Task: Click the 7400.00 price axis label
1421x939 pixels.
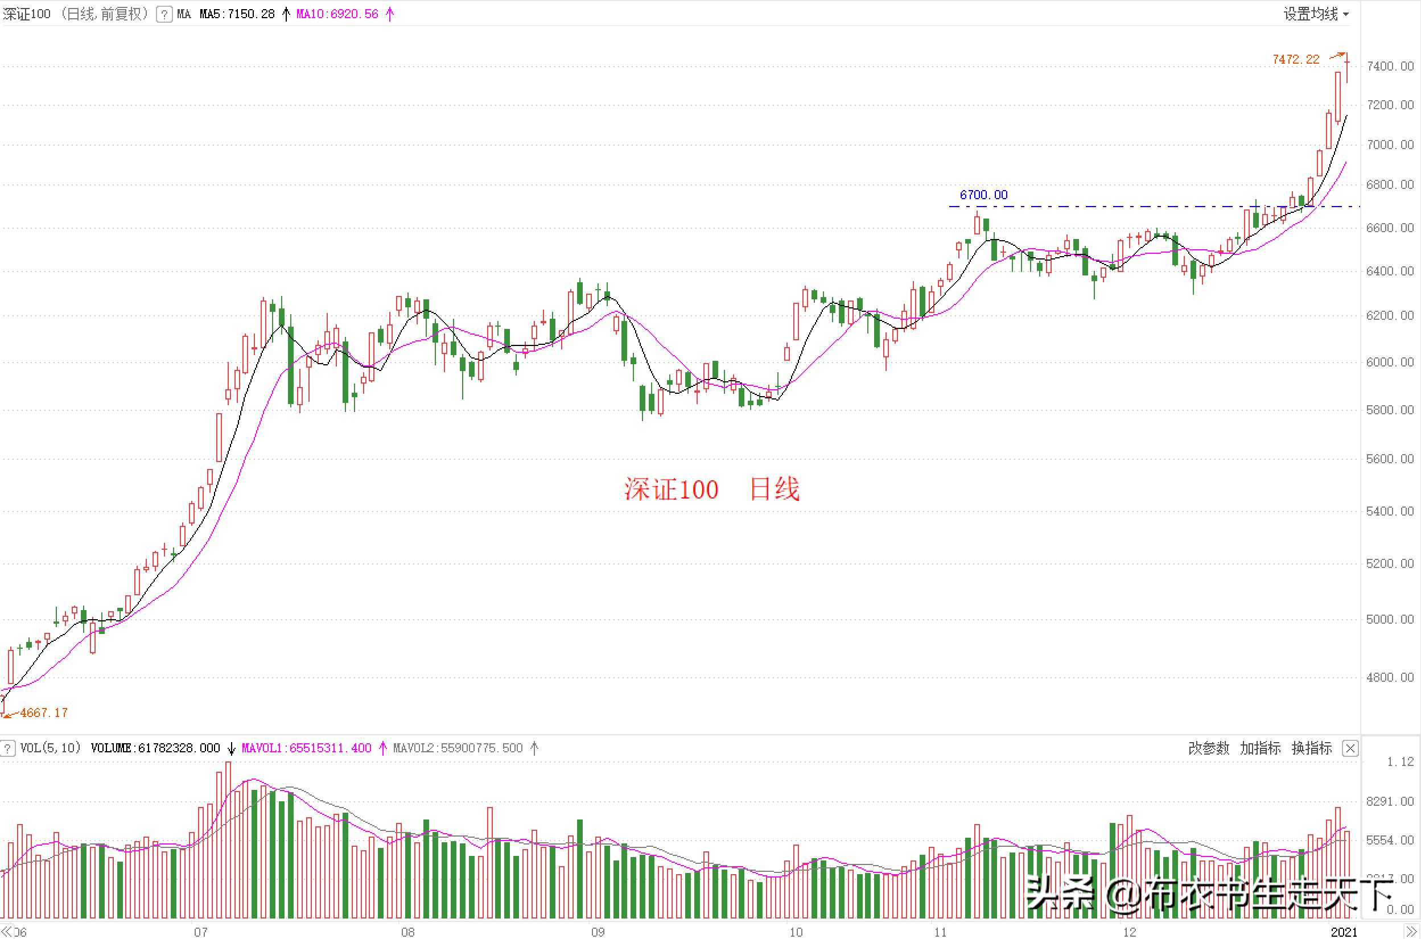Action: tap(1390, 67)
